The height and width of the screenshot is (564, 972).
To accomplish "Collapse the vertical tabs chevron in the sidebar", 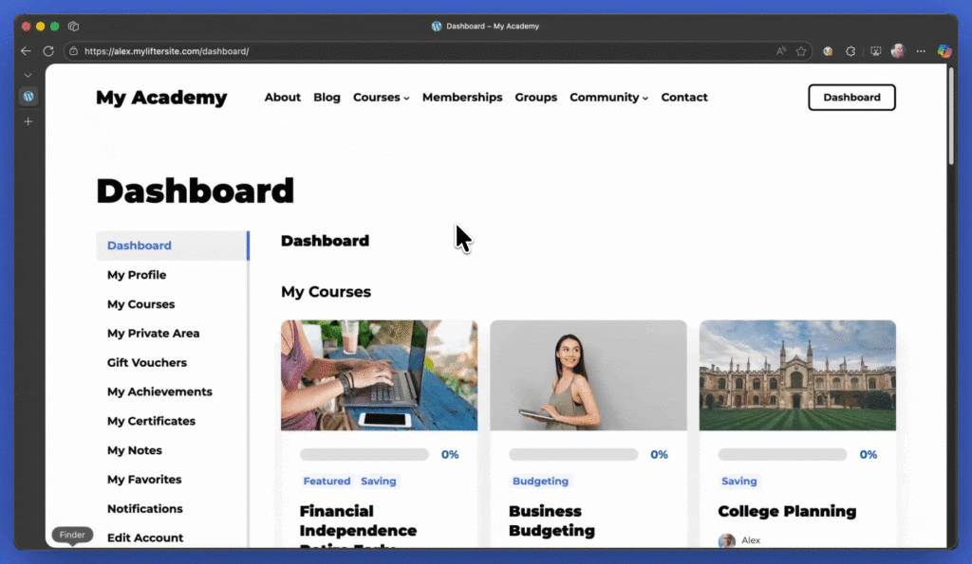I will point(28,75).
